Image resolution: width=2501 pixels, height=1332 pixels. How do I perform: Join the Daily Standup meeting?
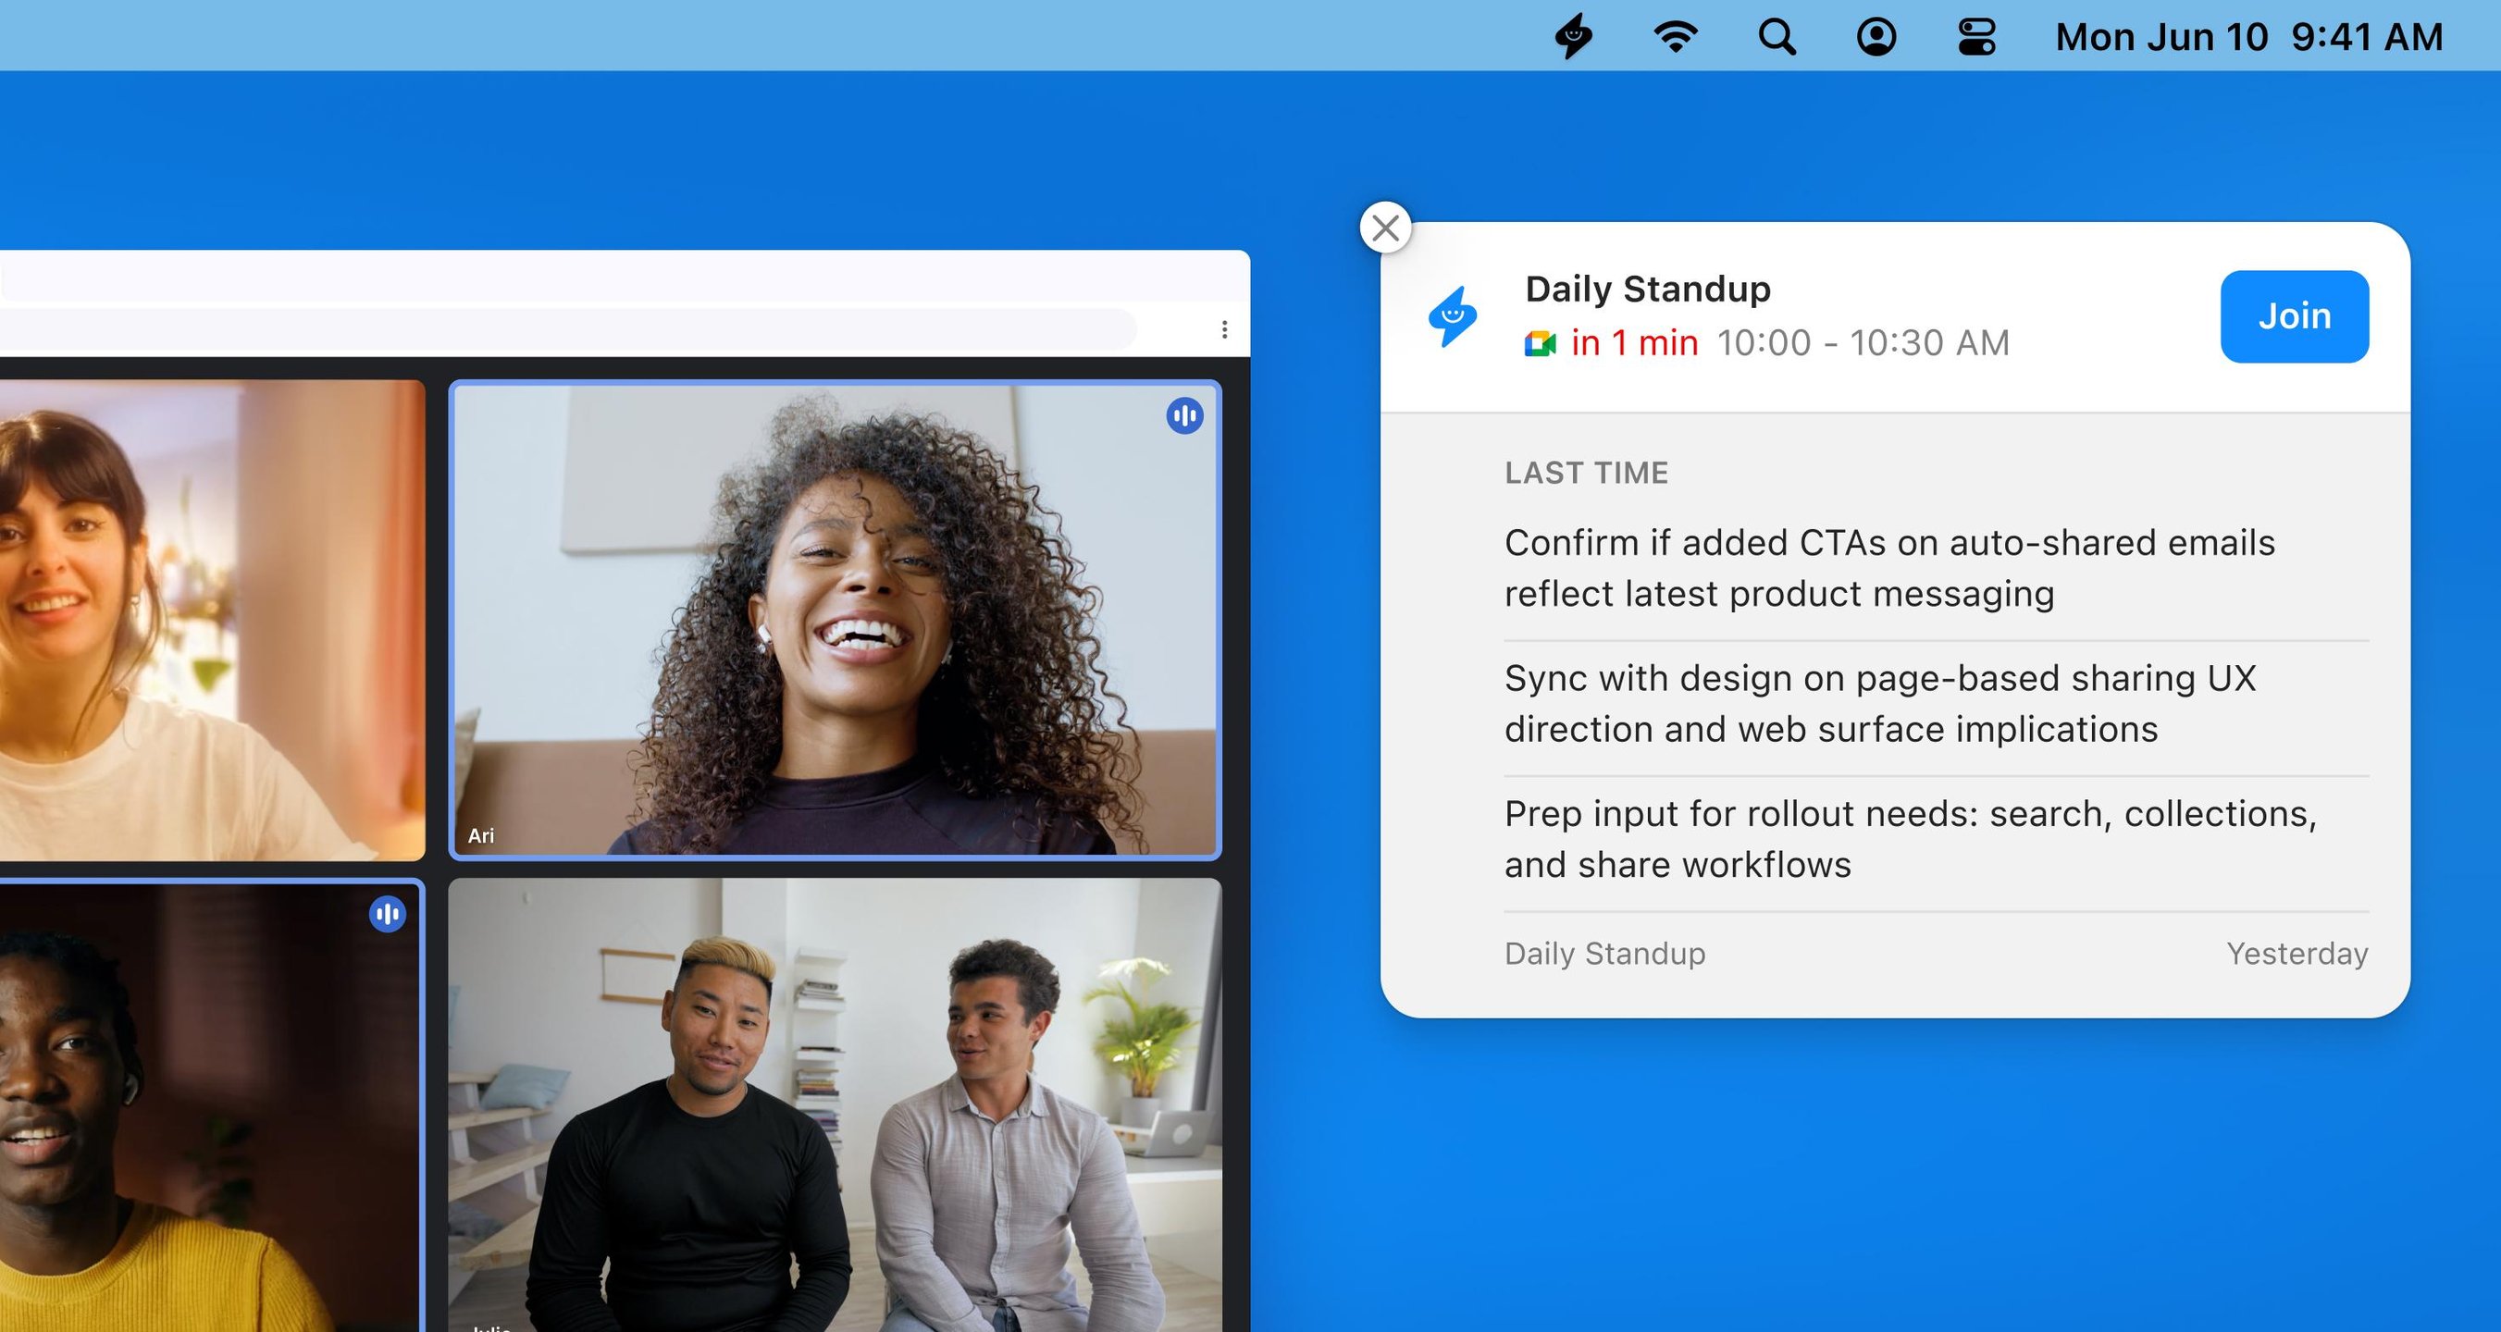click(2293, 316)
